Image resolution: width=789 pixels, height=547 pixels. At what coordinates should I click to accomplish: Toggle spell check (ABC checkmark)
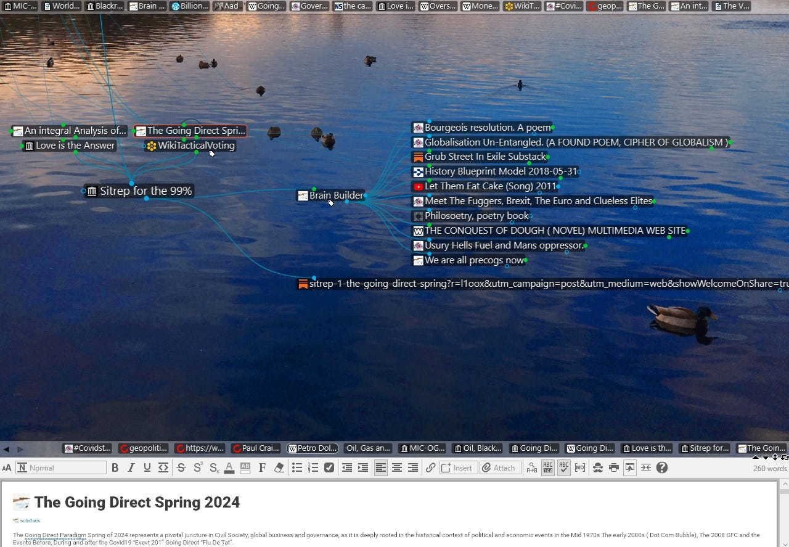(x=563, y=467)
